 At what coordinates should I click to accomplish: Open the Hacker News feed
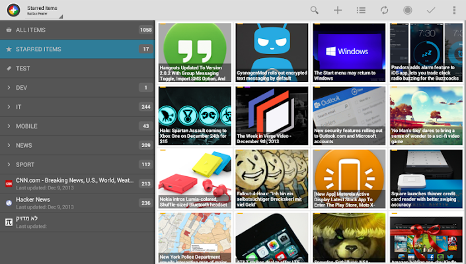coord(77,203)
